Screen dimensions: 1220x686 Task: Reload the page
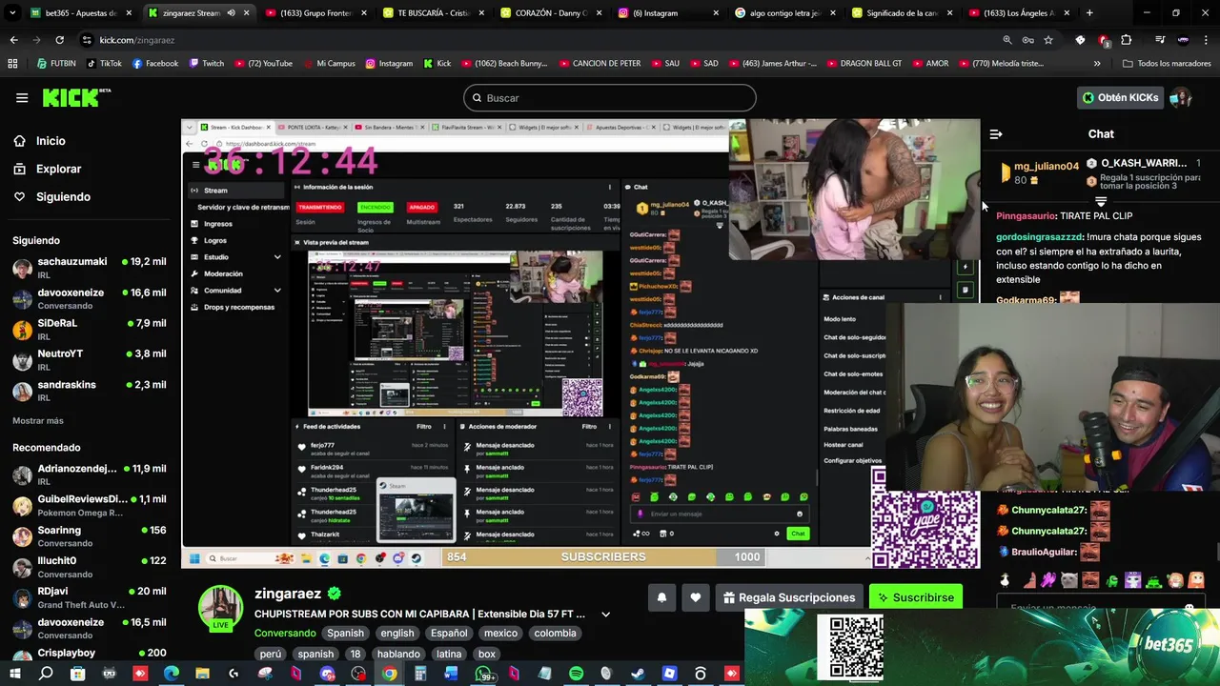pyautogui.click(x=59, y=40)
